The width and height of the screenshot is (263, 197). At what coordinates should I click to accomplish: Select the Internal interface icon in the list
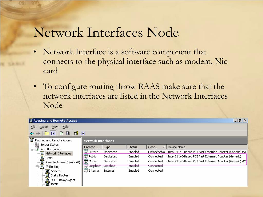(86, 170)
